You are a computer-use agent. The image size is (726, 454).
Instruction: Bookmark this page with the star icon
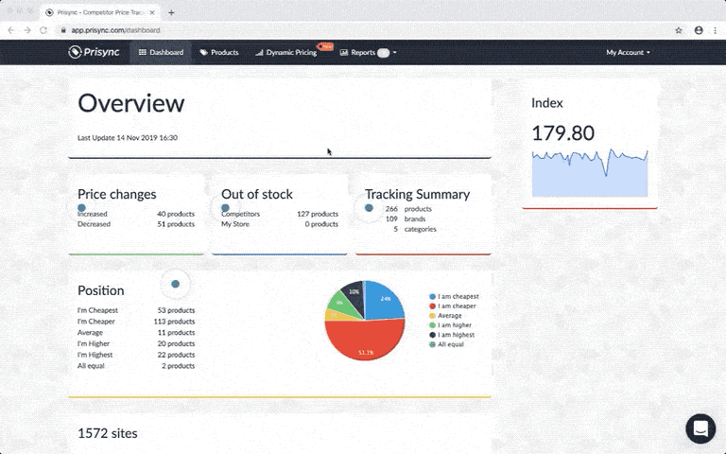(679, 30)
